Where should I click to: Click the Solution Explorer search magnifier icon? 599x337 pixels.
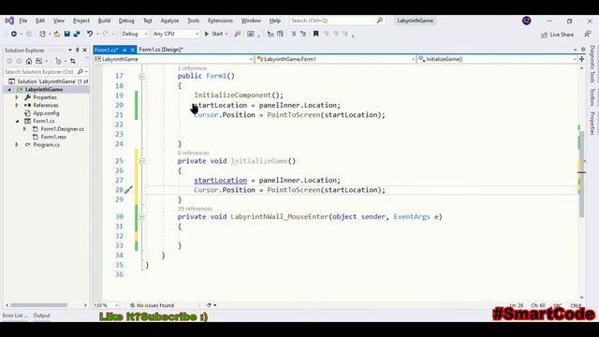[x=80, y=71]
